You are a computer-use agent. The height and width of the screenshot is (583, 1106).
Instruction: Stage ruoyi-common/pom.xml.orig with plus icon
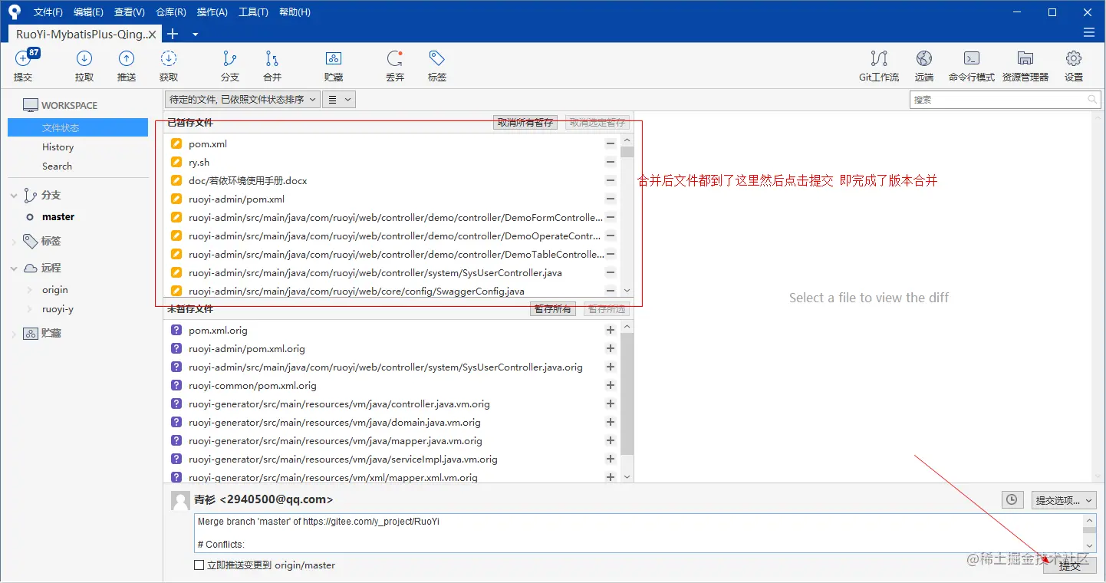611,385
